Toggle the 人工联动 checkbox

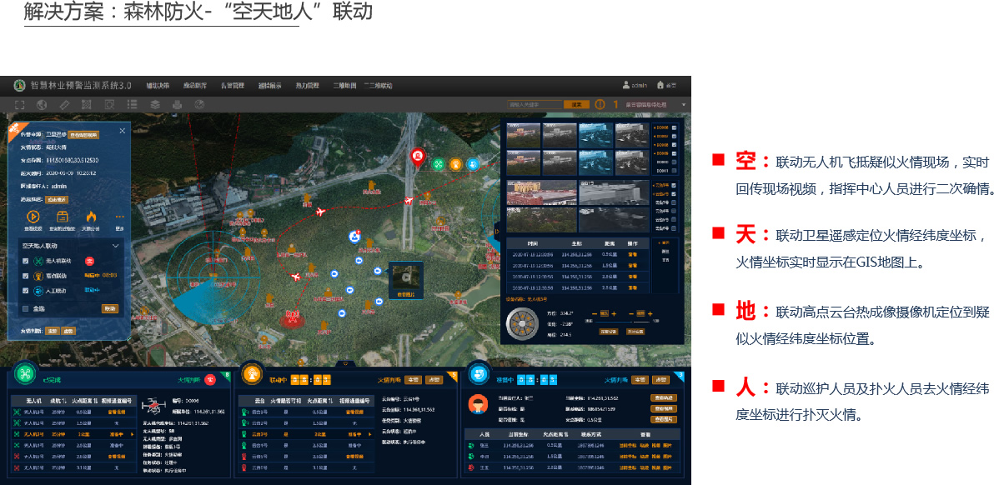26,290
